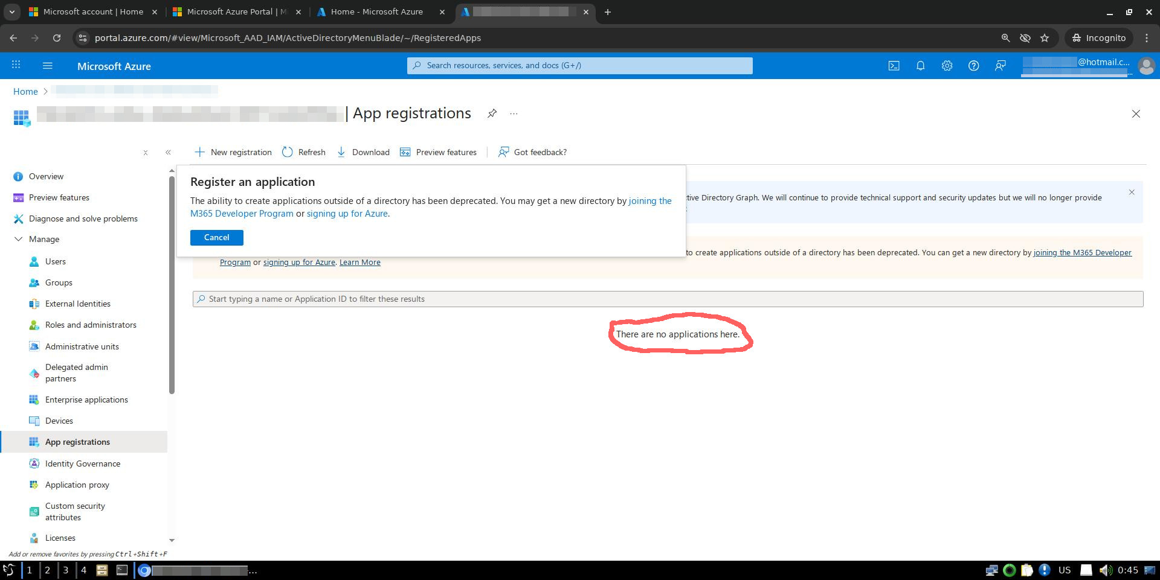1160x580 pixels.
Task: Cancel the Register an application dialog
Action: coord(216,238)
